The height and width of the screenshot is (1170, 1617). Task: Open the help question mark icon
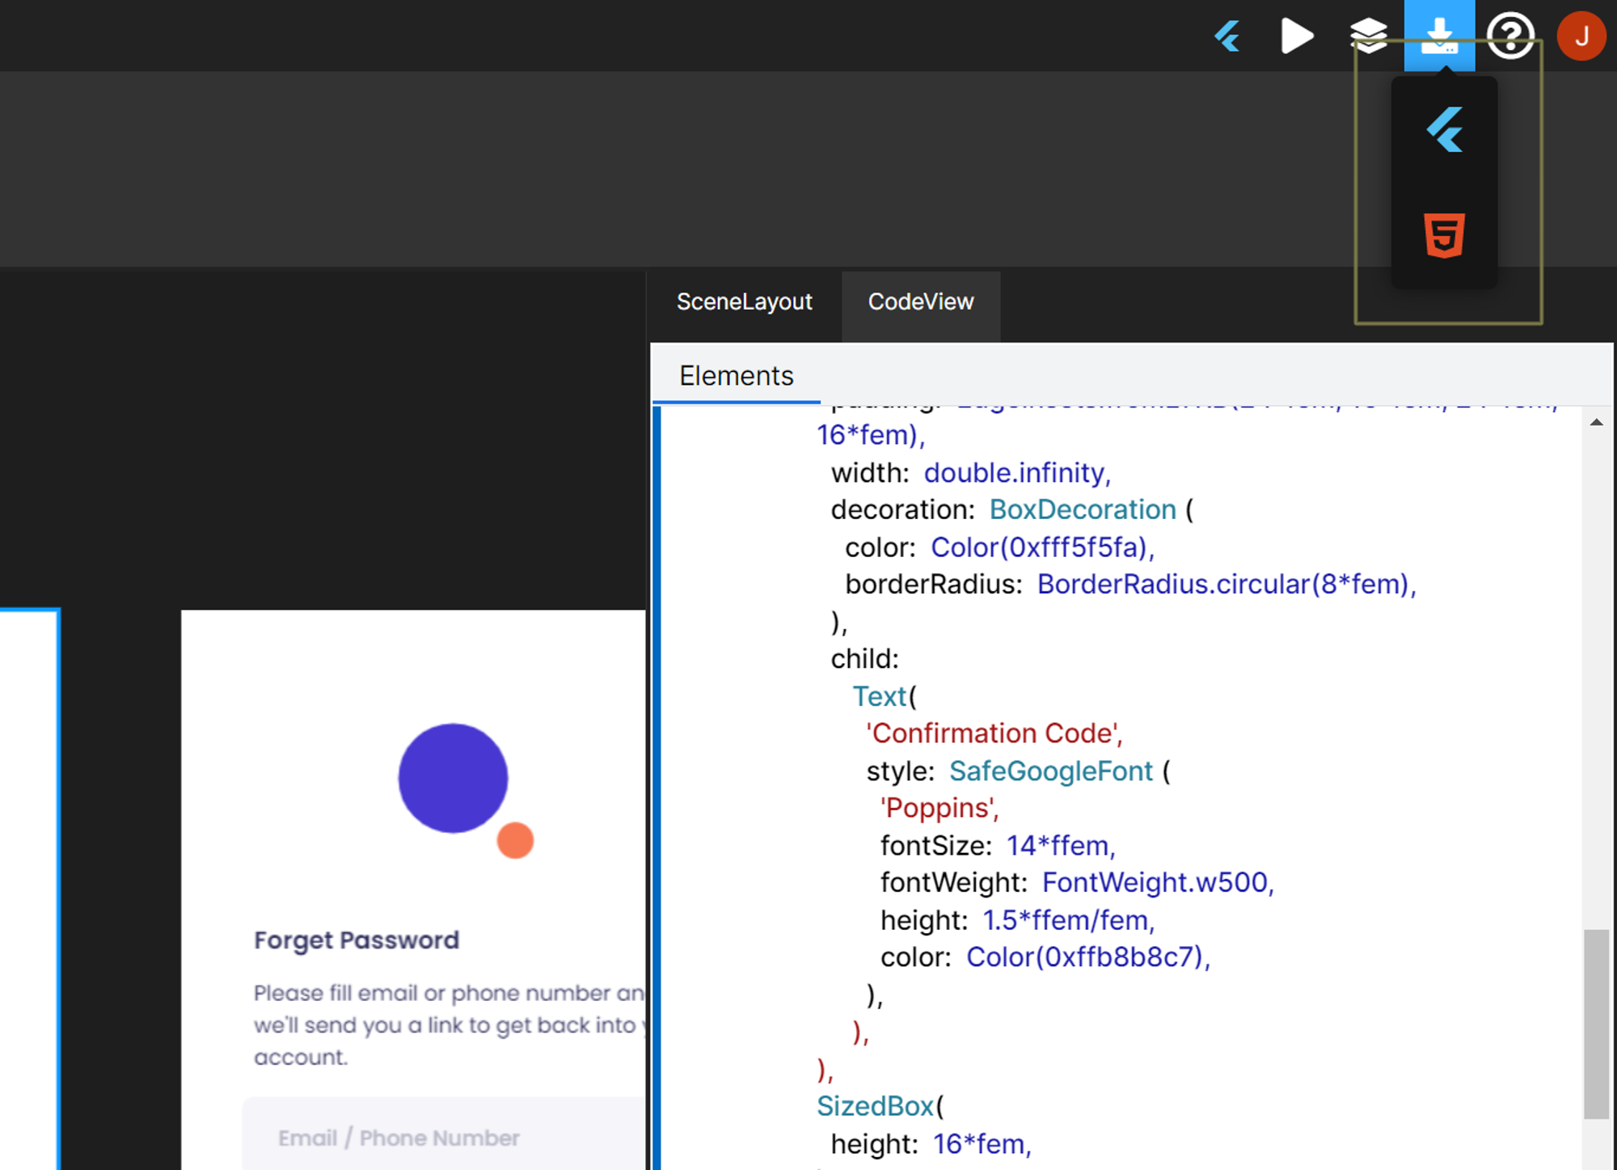pyautogui.click(x=1510, y=36)
